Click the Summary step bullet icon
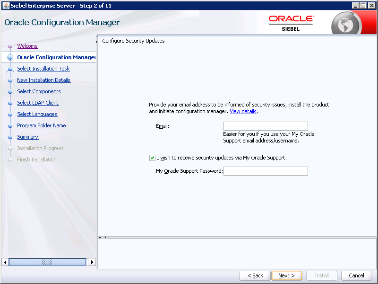 [10, 137]
